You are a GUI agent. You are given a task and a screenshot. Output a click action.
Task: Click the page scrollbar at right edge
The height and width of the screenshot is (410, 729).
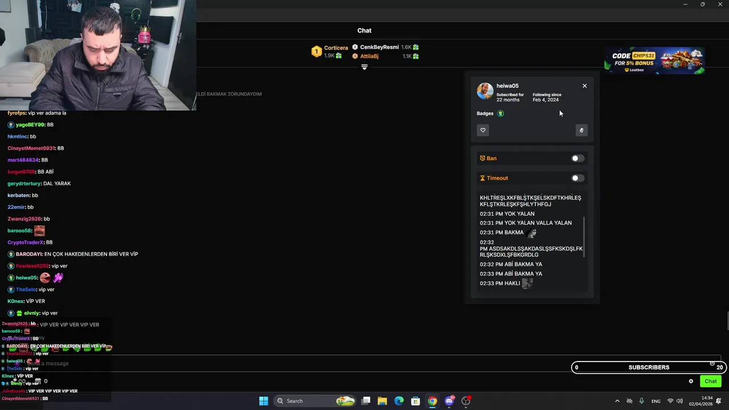pyautogui.click(x=727, y=321)
